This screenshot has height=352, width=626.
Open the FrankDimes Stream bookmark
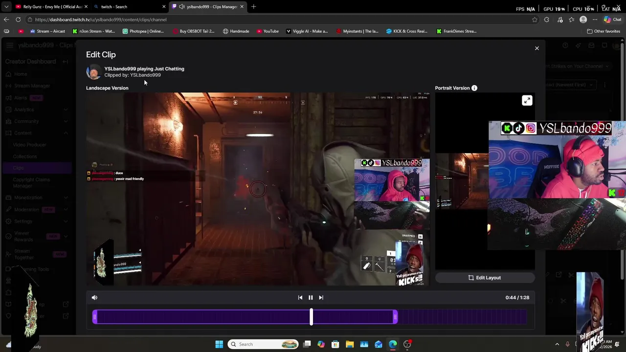point(457,31)
